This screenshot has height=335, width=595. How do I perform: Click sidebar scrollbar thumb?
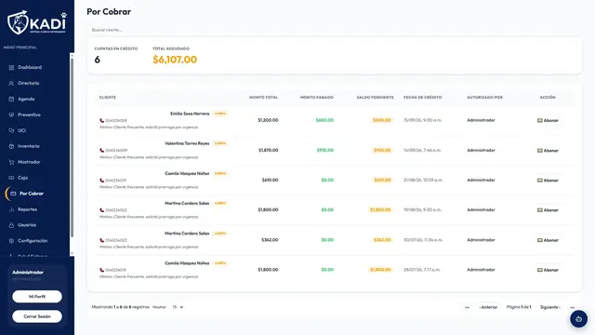coord(72,147)
